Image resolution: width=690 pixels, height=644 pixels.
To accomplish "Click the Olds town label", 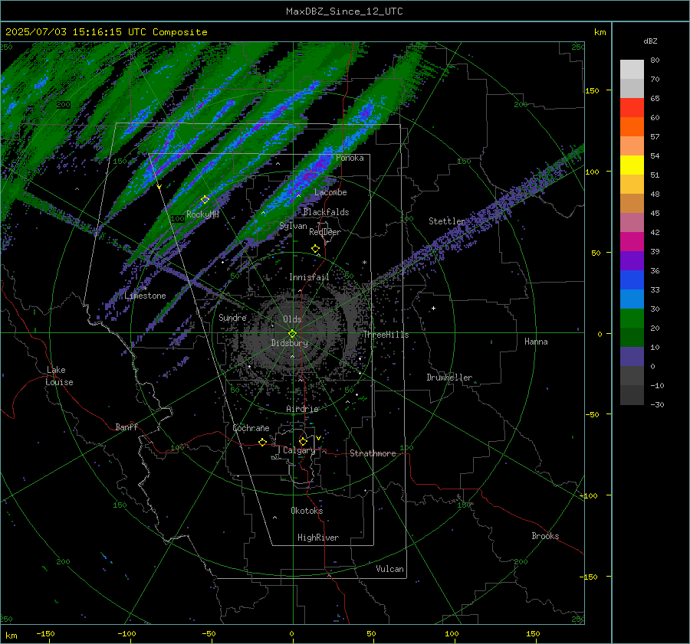I will pyautogui.click(x=292, y=319).
